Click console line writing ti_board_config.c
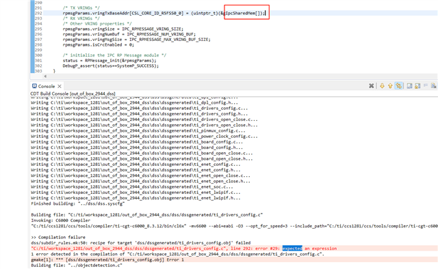438x269 pixels. (x=137, y=142)
